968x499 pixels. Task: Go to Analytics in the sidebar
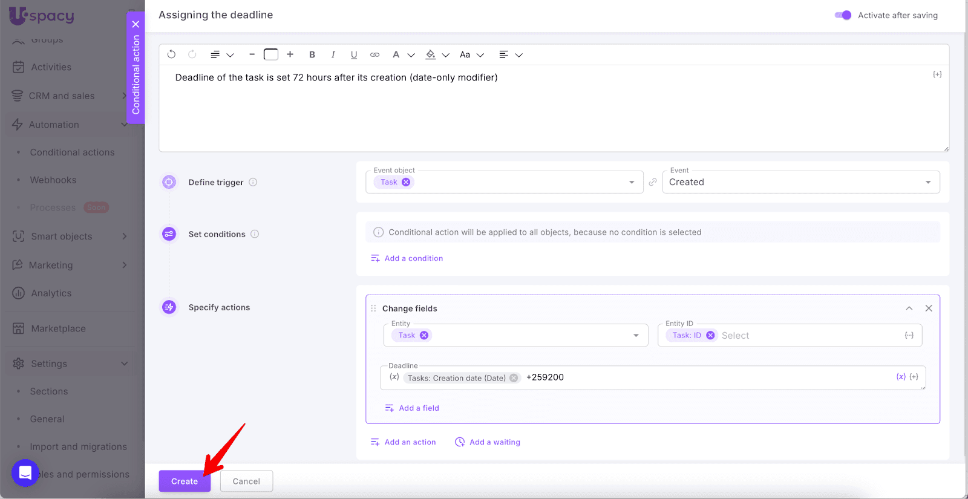(x=51, y=293)
